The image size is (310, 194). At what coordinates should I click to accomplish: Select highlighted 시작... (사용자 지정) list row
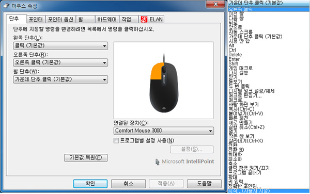(269, 191)
